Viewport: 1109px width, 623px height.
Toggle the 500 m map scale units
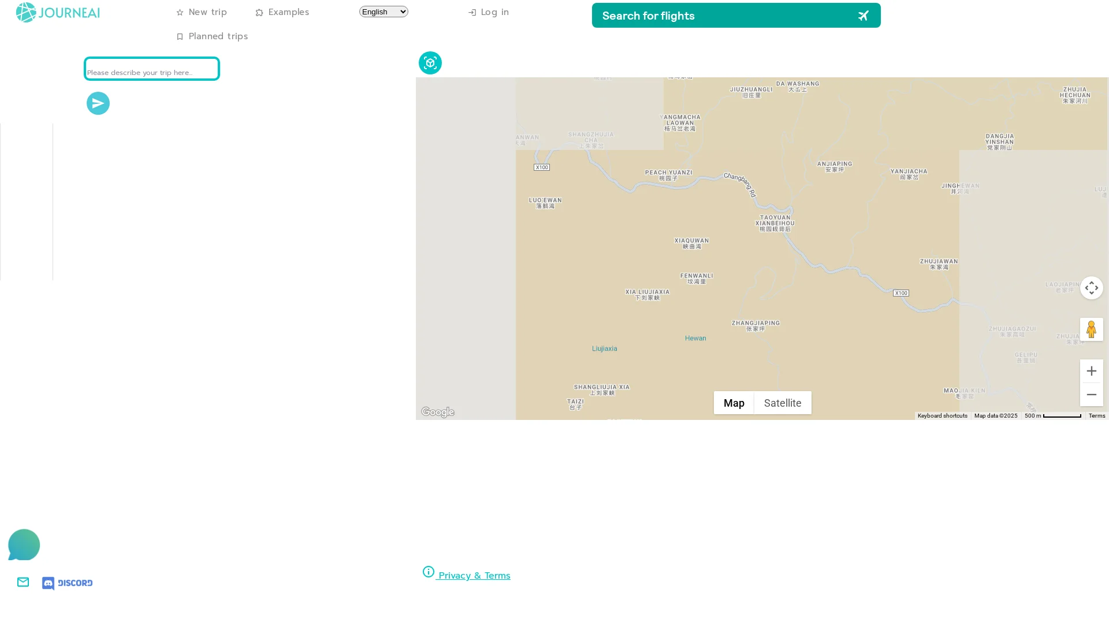tap(1052, 415)
